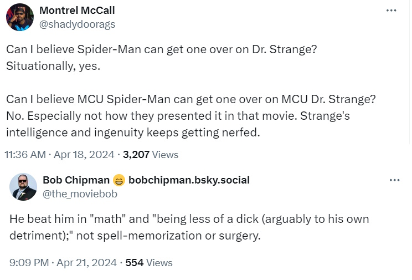The height and width of the screenshot is (280, 412).
Task: Open Bob Chipman's display name link
Action: (x=76, y=180)
